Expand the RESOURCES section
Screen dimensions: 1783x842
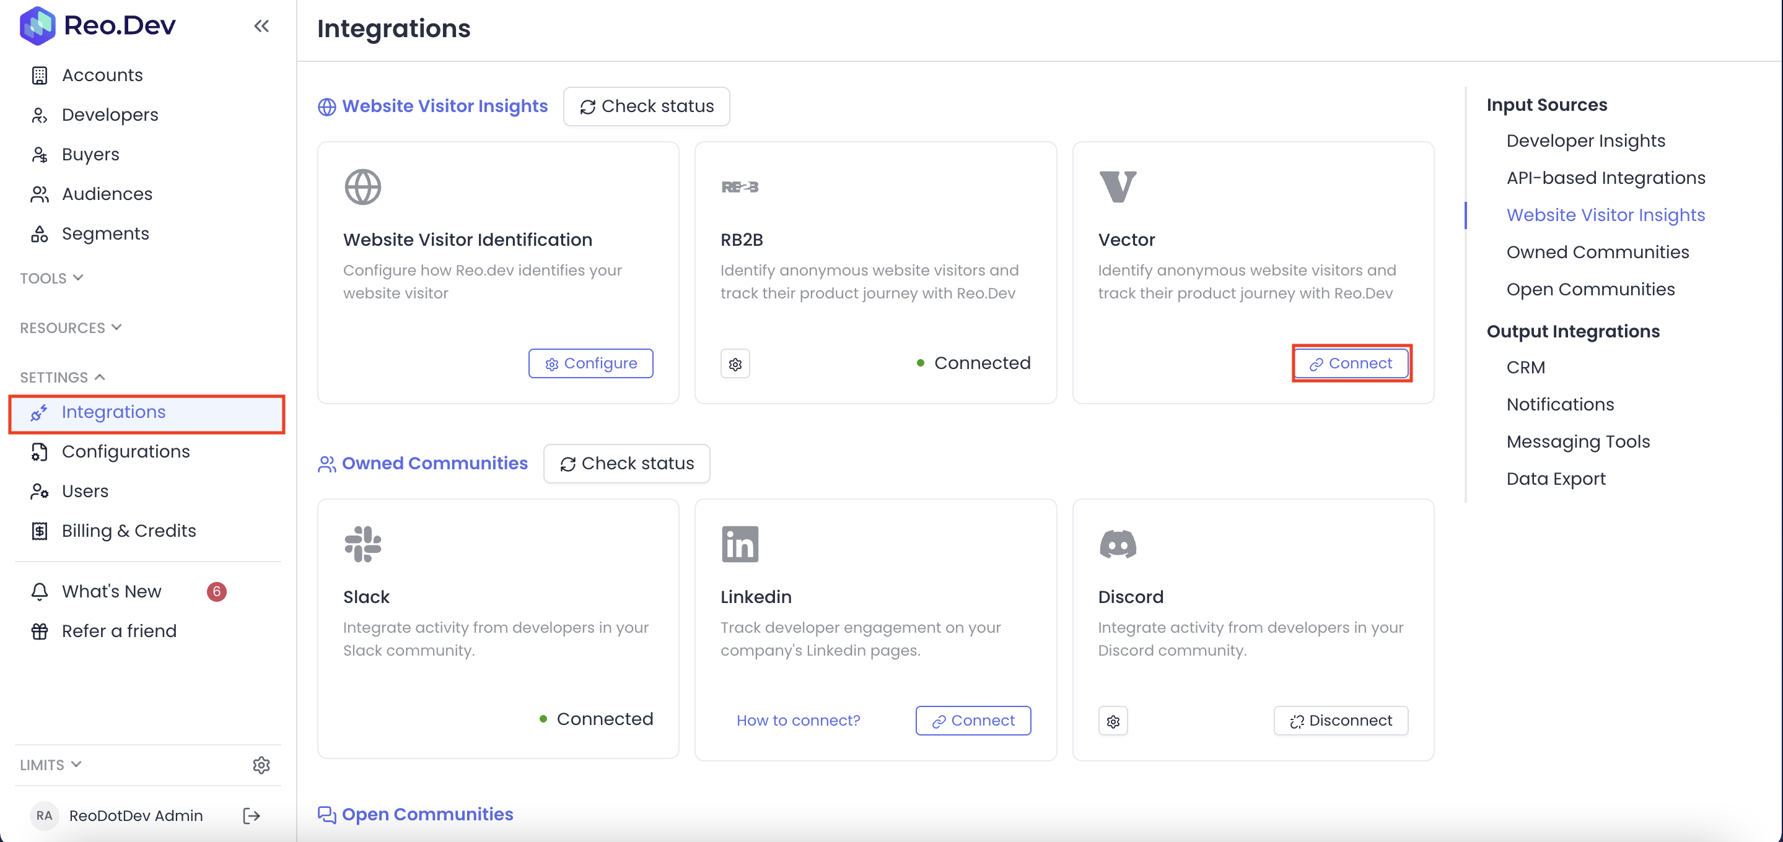click(x=71, y=328)
